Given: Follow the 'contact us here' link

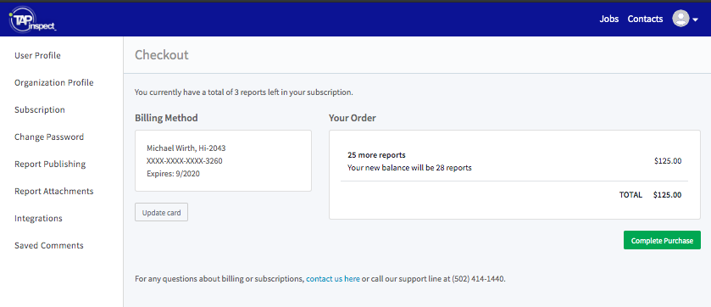Looking at the screenshot, I should pos(333,279).
